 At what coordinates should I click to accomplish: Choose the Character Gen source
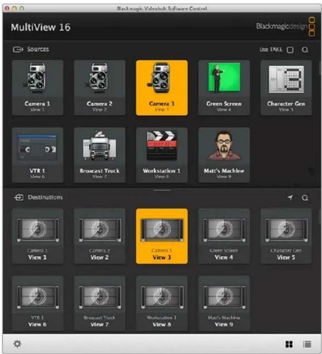tap(286, 88)
